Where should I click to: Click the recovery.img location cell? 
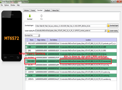(88, 61)
